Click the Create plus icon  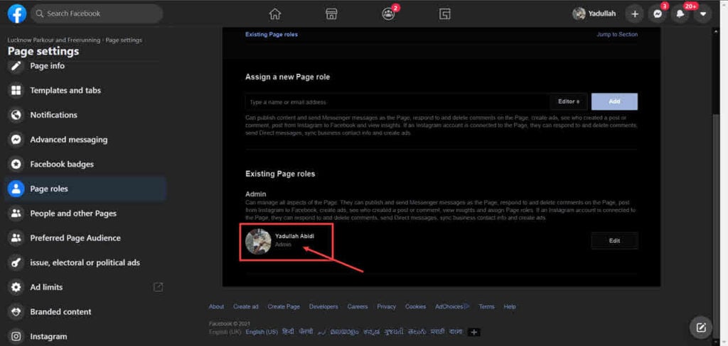coord(635,14)
